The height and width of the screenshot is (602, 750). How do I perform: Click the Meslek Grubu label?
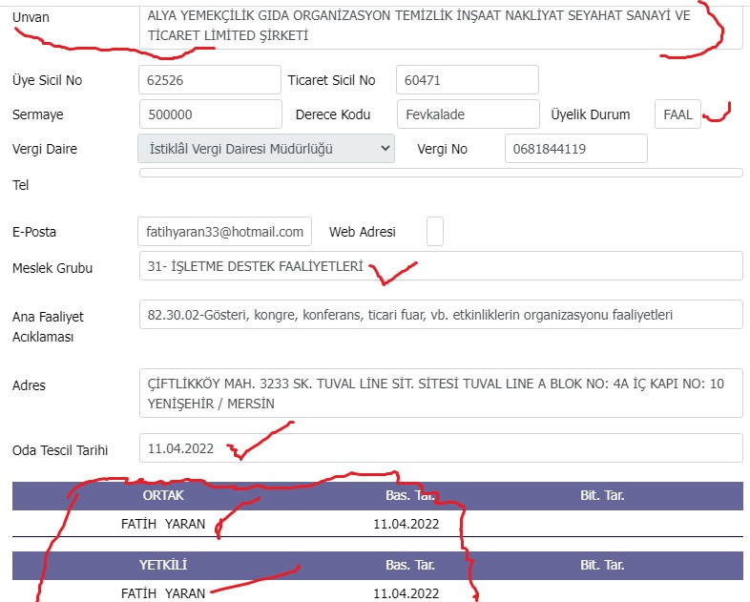[52, 268]
